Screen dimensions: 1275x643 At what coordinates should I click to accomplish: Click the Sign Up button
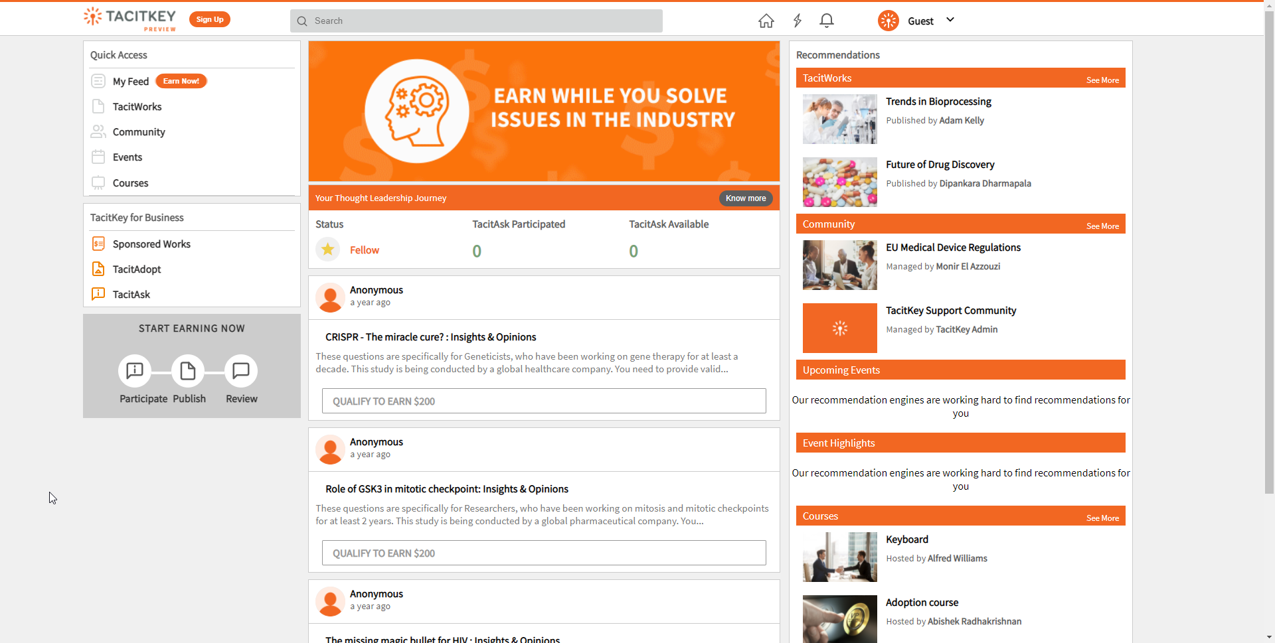(210, 19)
